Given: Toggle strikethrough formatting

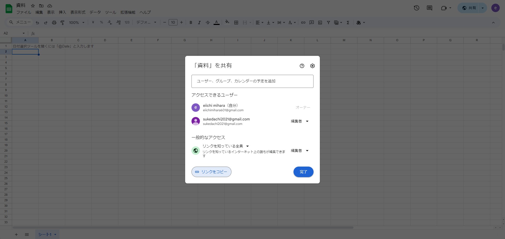Looking at the screenshot, I should (x=208, y=23).
